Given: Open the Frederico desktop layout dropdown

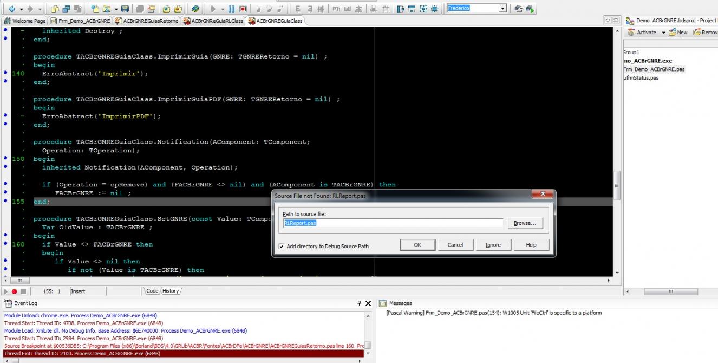Looking at the screenshot, I should (x=502, y=8).
